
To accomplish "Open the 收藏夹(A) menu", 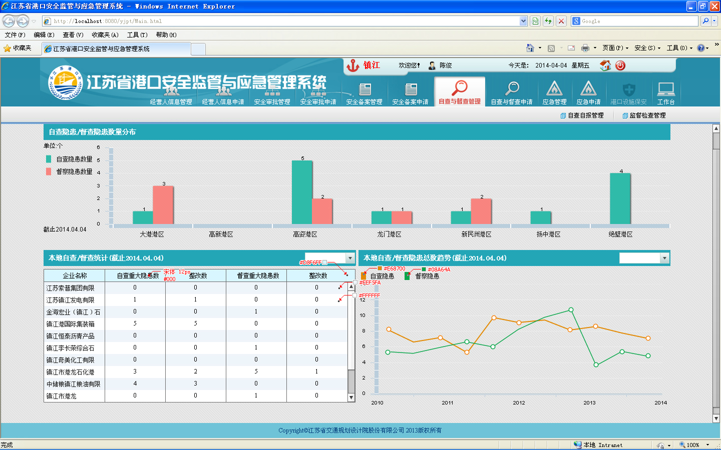I will (x=105, y=35).
